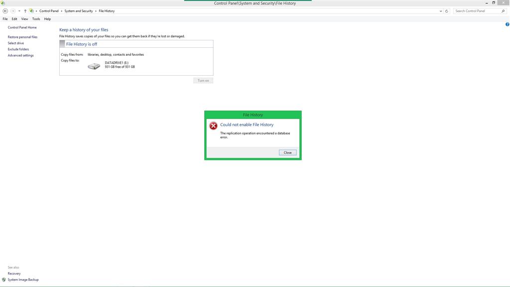
Task: Open Select drive link
Action: pos(15,43)
